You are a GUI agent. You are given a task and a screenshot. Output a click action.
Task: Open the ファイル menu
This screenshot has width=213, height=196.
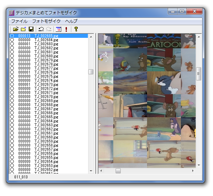(19, 21)
